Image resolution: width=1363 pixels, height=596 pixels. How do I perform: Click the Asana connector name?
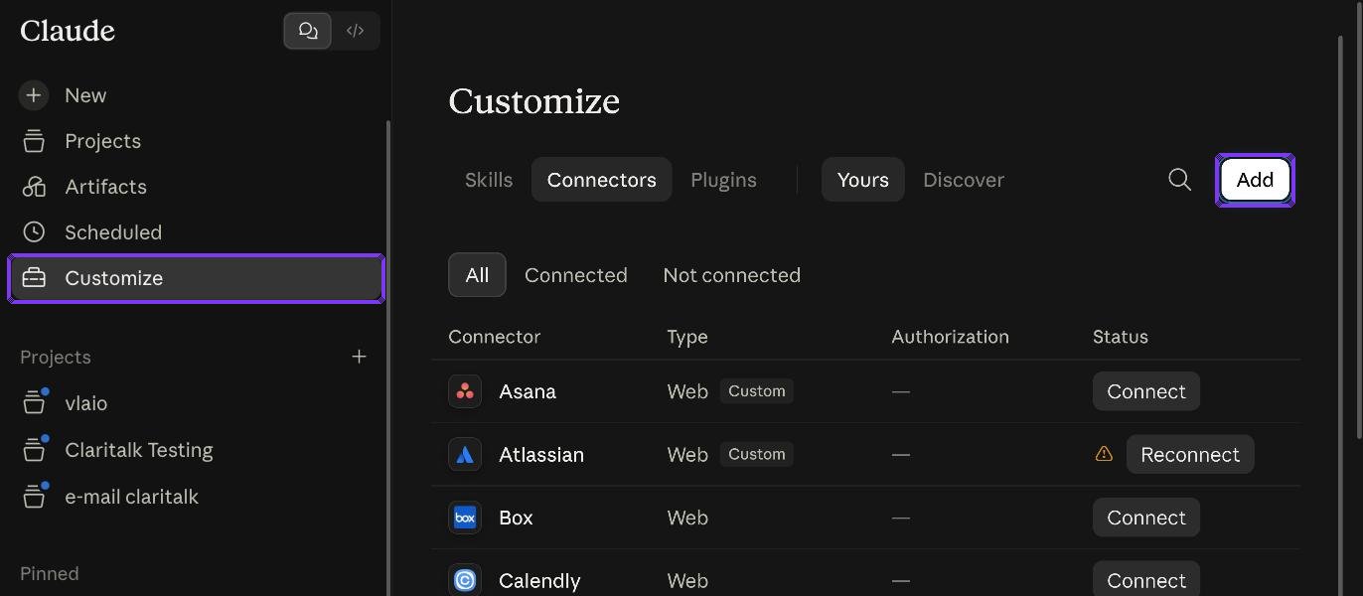point(528,391)
